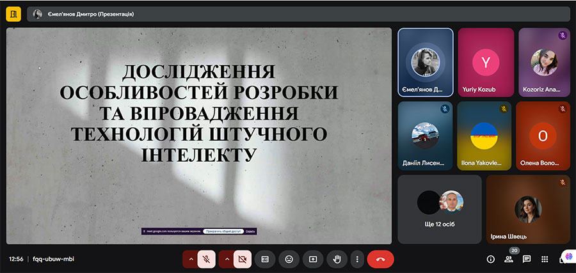Open the activities grid icon
This screenshot has width=576, height=273.
[545, 260]
